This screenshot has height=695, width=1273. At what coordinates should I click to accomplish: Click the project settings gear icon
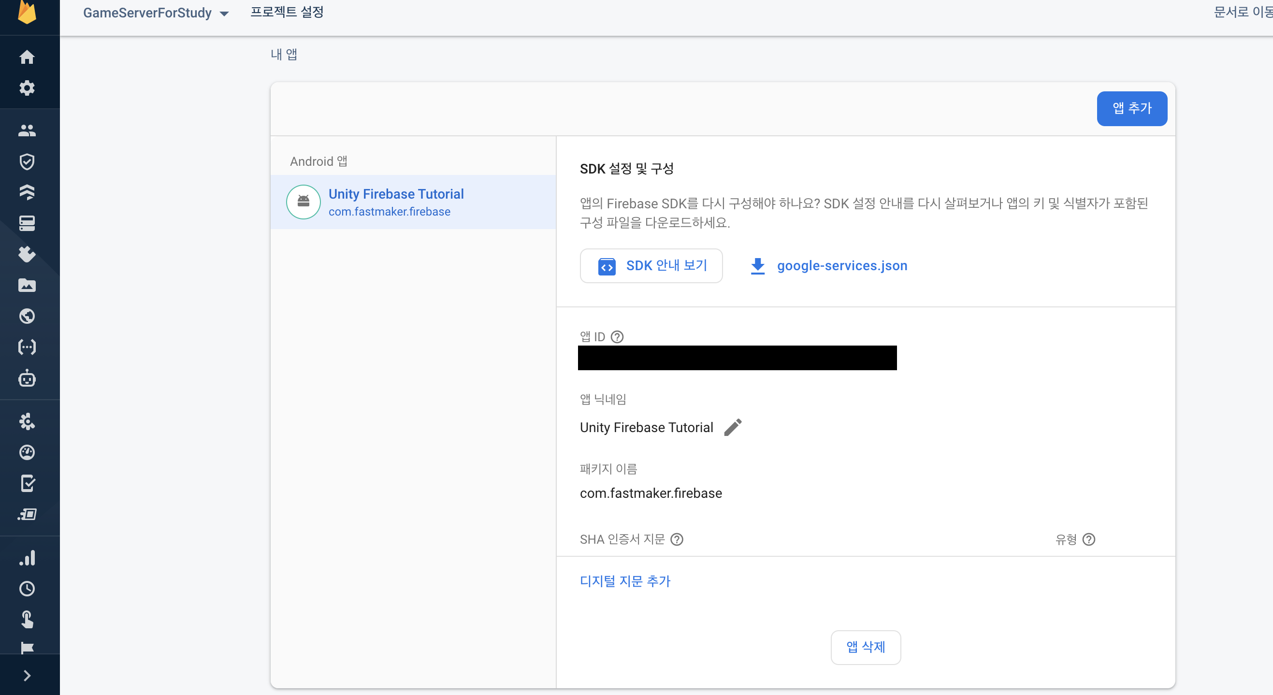click(27, 88)
